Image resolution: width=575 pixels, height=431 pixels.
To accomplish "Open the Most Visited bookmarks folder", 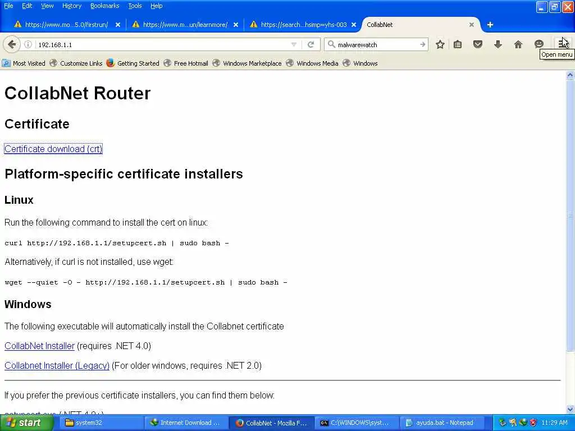I will click(24, 63).
